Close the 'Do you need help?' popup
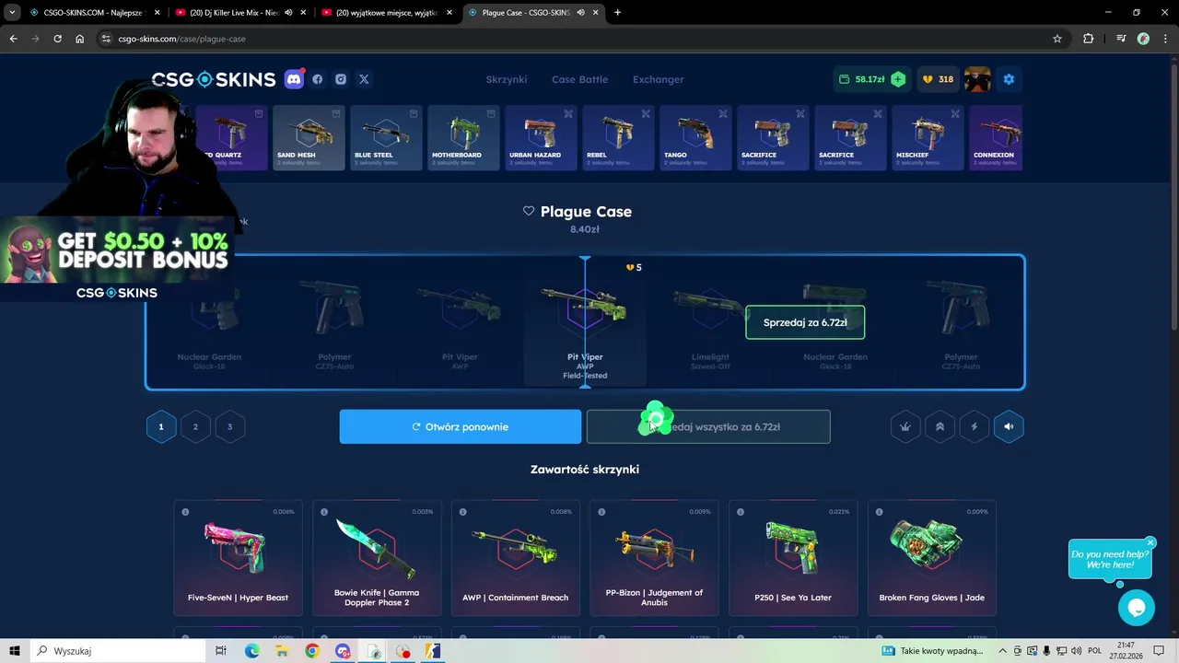The height and width of the screenshot is (663, 1179). (x=1150, y=542)
